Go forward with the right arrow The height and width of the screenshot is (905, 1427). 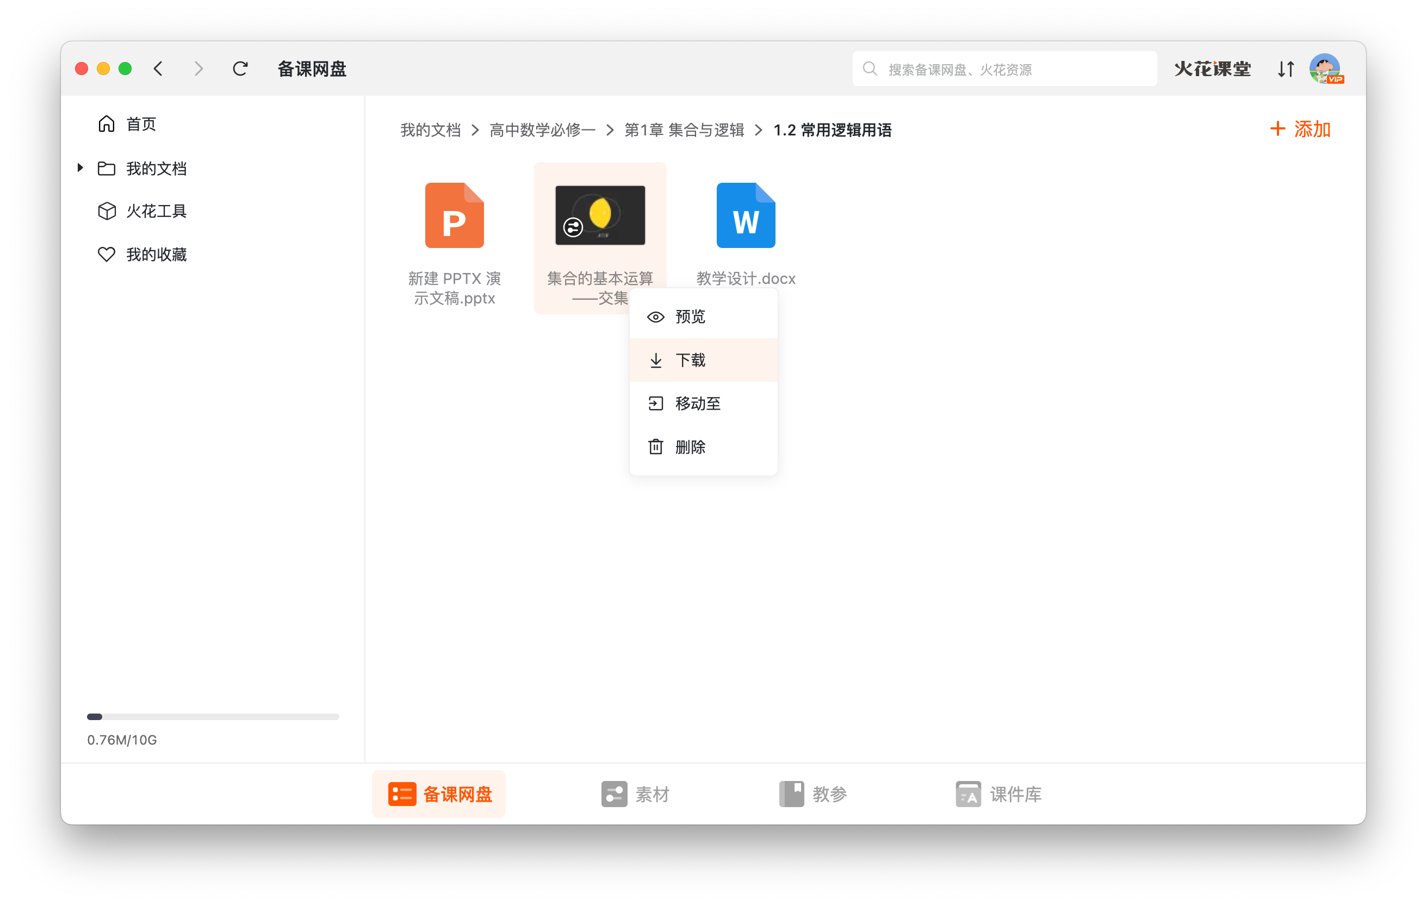[x=198, y=69]
